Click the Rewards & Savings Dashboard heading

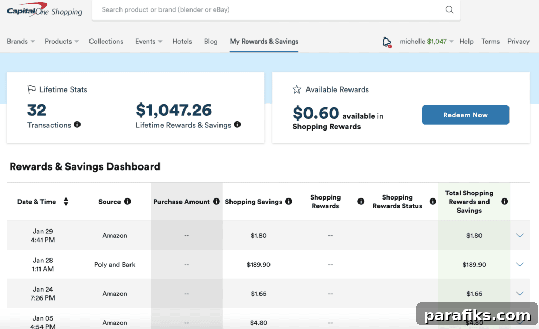(x=85, y=166)
